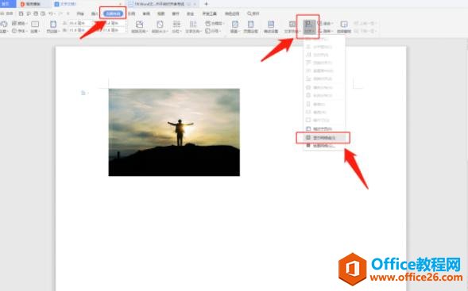Expand the Text Wrap dropdown
The width and height of the screenshot is (468, 291).
point(292,26)
